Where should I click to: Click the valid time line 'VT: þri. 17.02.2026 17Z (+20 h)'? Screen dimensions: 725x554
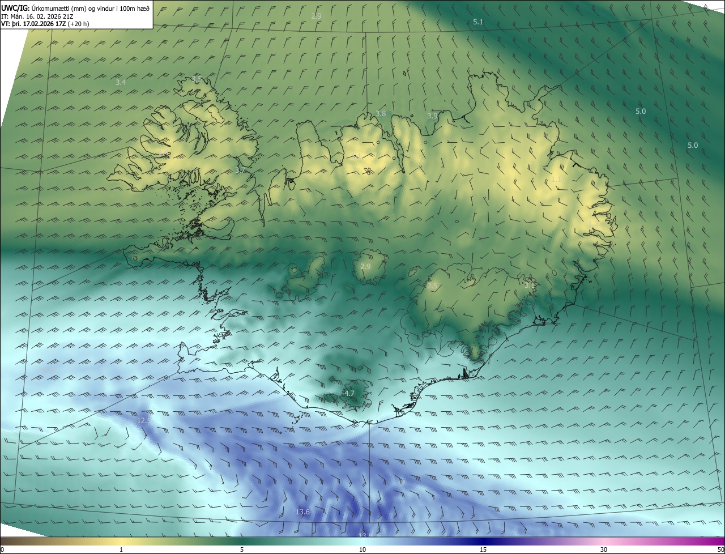point(45,24)
